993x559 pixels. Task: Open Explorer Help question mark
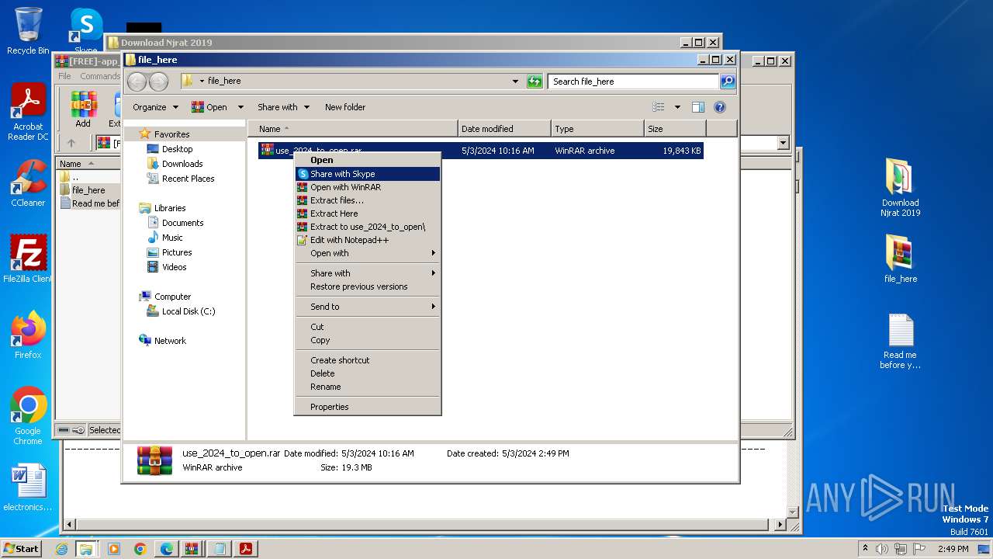719,107
